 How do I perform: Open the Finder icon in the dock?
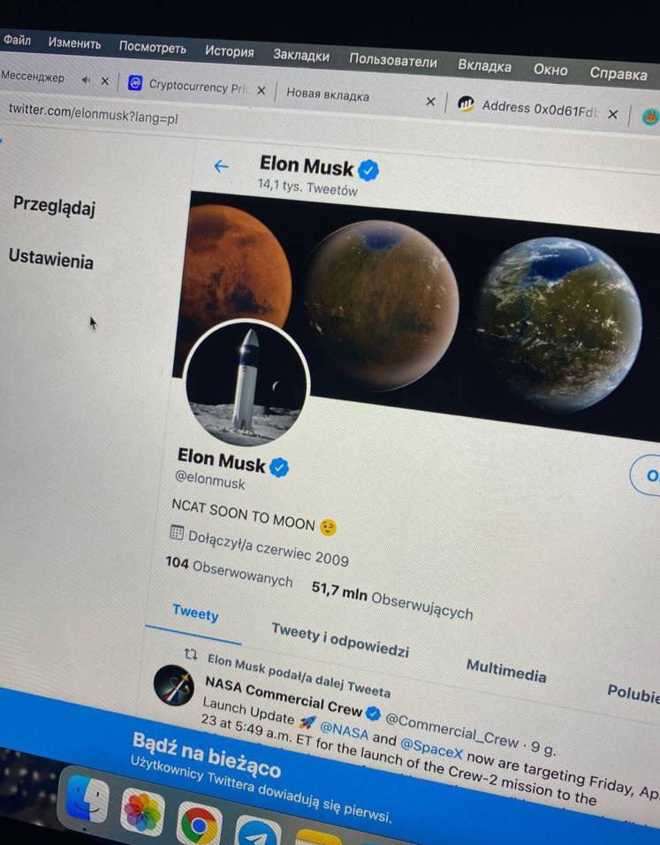[x=87, y=799]
